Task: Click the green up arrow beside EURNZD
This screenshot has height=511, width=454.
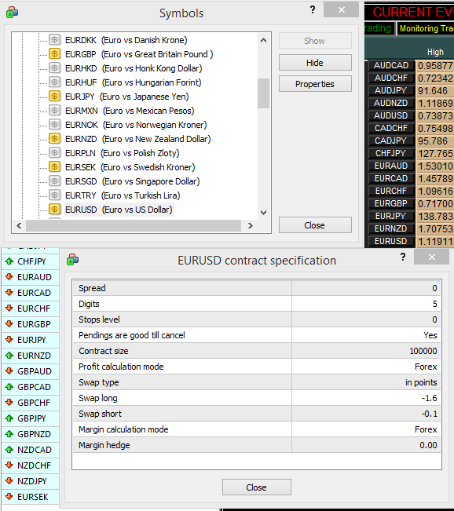Action: [x=9, y=356]
